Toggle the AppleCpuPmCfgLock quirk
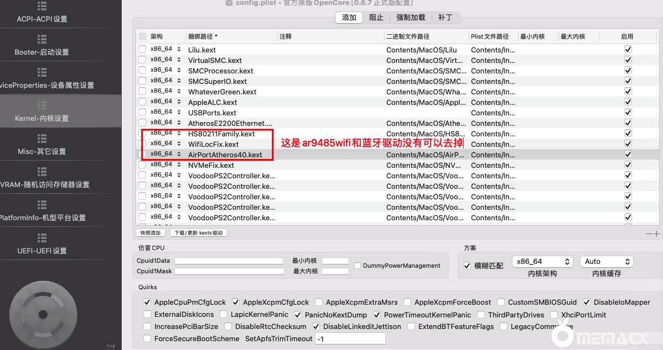Image resolution: width=663 pixels, height=350 pixels. [x=147, y=303]
